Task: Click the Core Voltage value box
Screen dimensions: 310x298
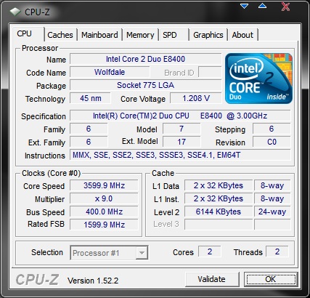Action: pos(196,98)
